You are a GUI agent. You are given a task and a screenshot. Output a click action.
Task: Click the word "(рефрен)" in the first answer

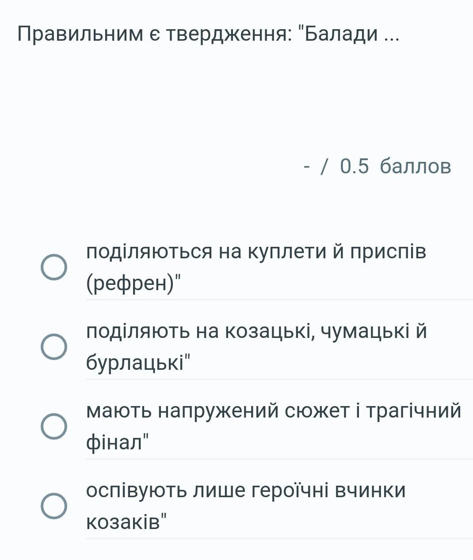(x=130, y=284)
